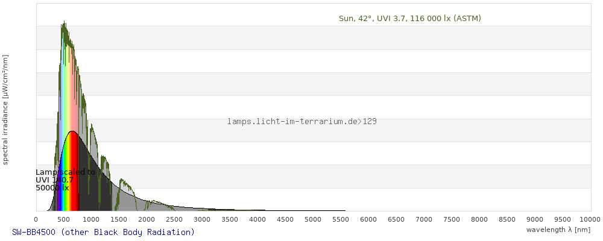Click the 3500 wavelength tick label
Image resolution: width=603 pixels, height=241 pixels.
point(230,220)
